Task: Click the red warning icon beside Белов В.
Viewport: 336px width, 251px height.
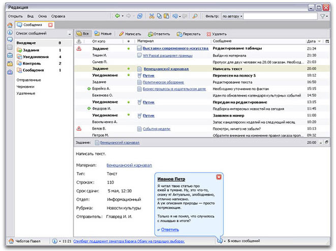Action: (79, 129)
